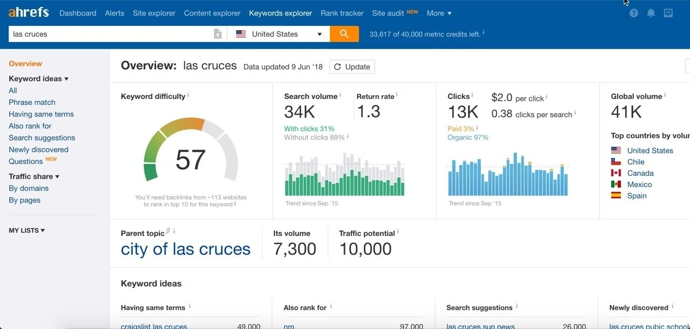Expand the MY LISTS section

point(27,230)
